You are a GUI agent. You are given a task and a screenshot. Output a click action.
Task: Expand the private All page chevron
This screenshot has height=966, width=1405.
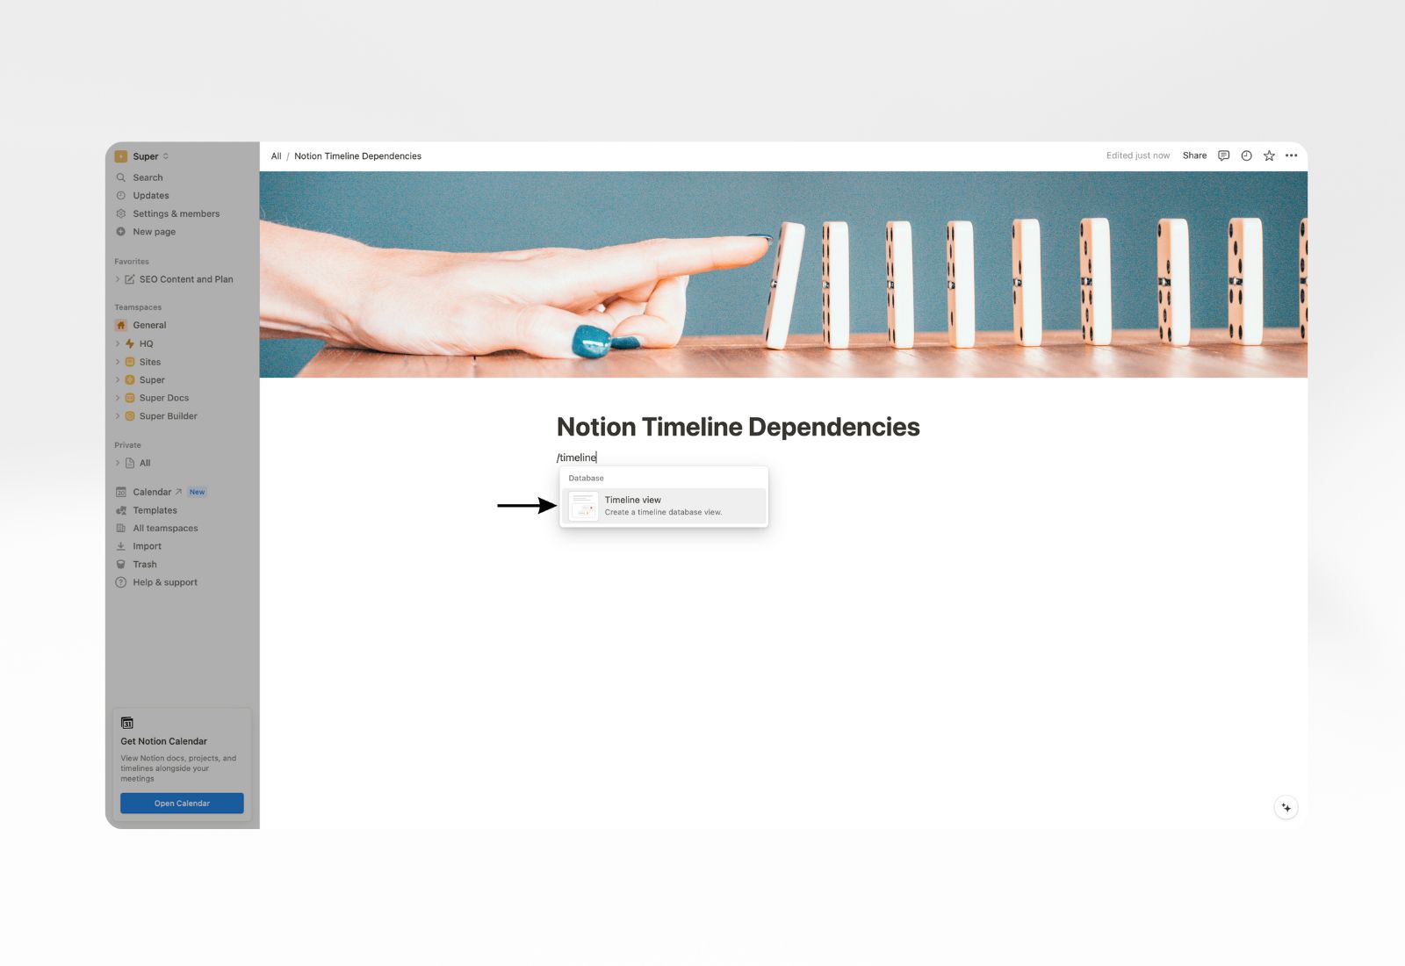point(118,463)
